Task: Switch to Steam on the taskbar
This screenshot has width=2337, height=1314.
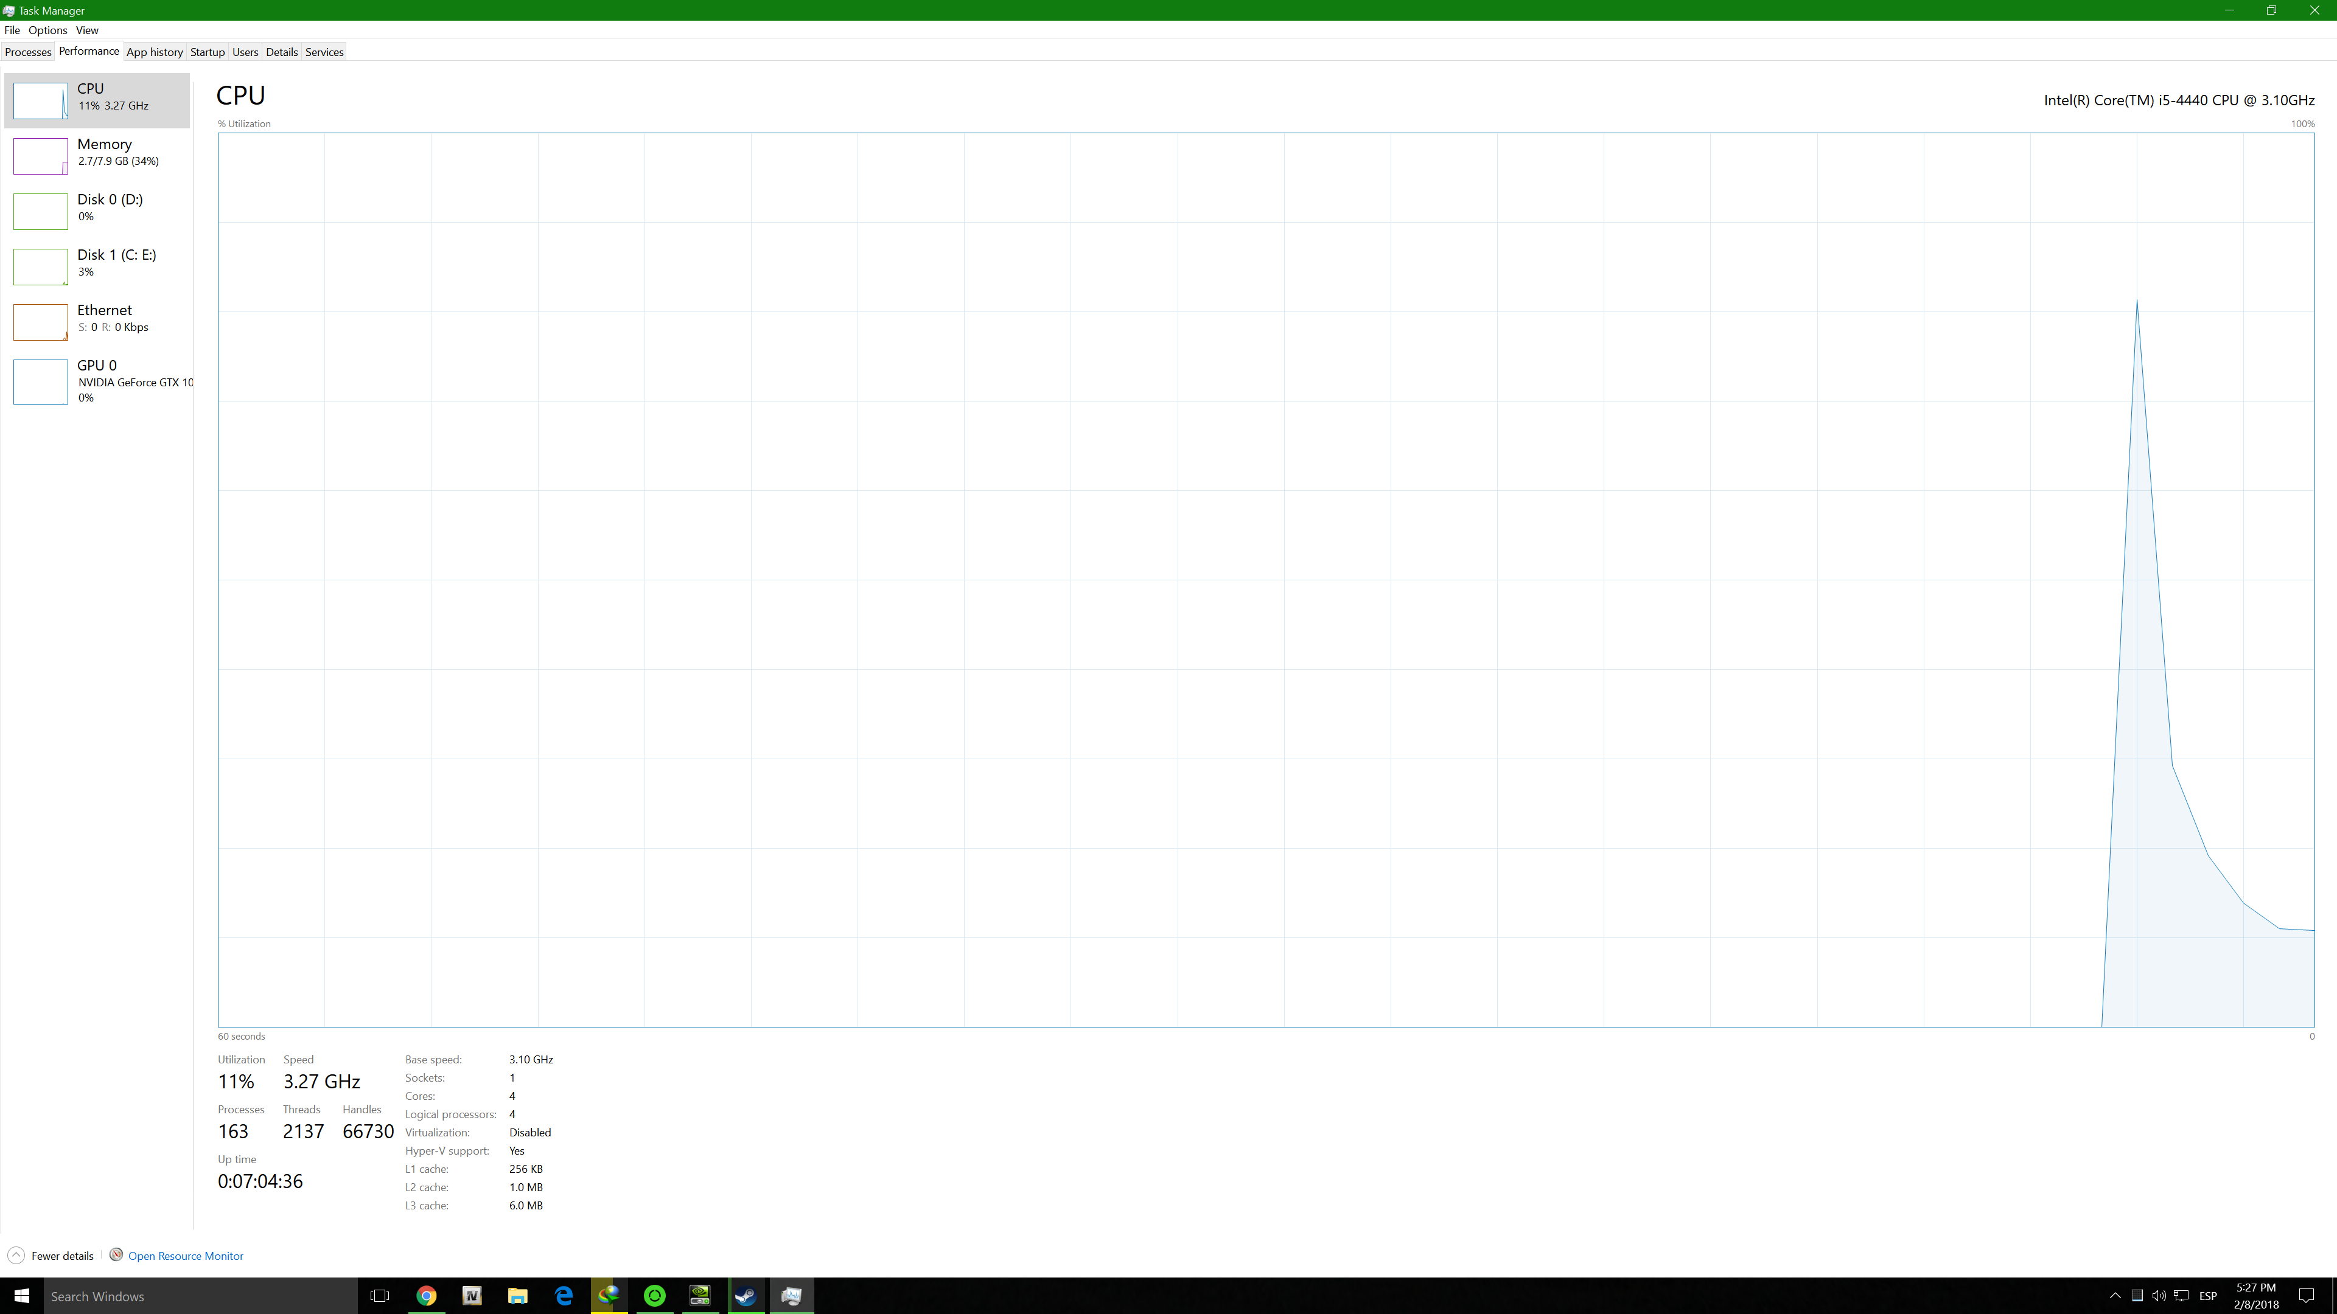Action: point(746,1296)
